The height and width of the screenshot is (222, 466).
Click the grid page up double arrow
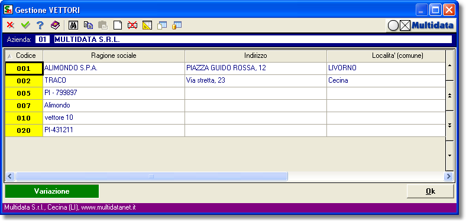[449, 95]
